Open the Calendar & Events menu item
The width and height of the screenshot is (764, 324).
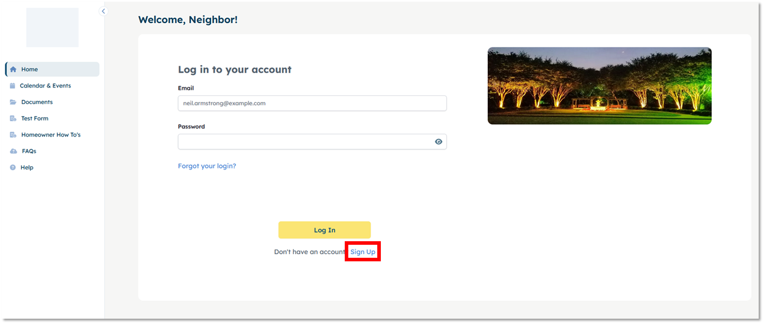[x=46, y=86]
